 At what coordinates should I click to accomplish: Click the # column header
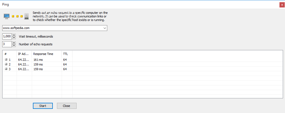point(9,54)
